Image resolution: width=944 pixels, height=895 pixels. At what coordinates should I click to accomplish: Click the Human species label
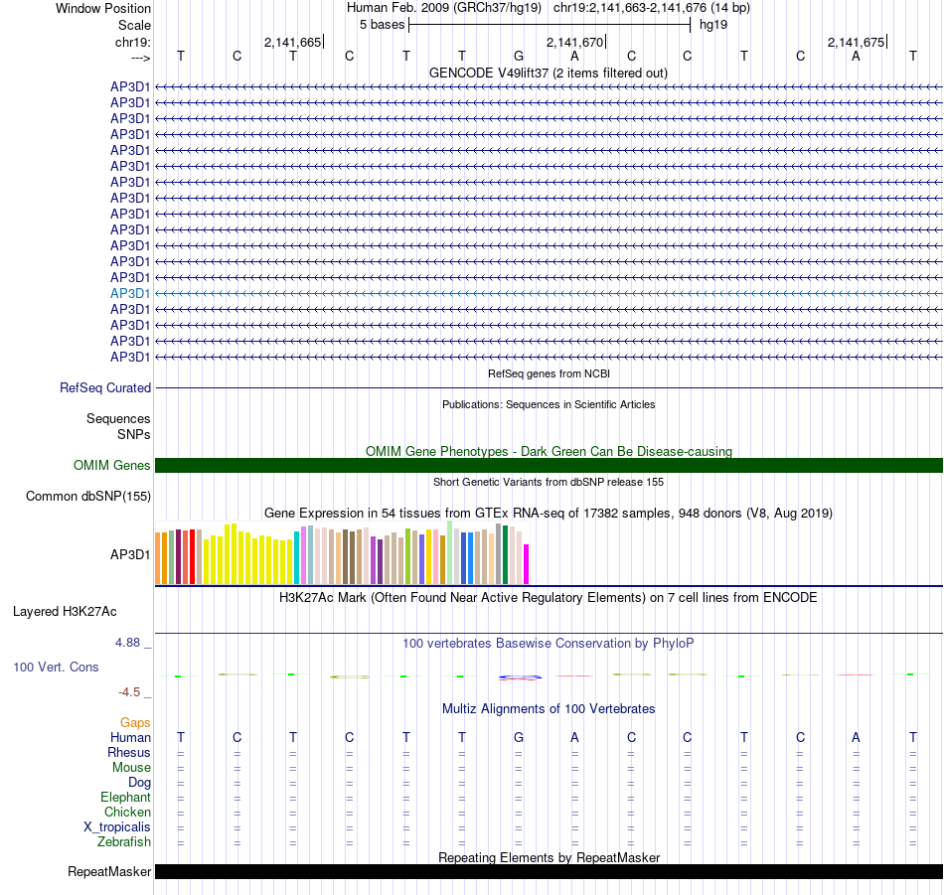[x=130, y=737]
